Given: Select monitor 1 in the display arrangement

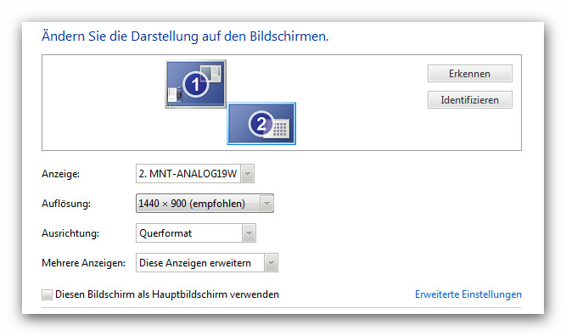Looking at the screenshot, I should tap(196, 84).
